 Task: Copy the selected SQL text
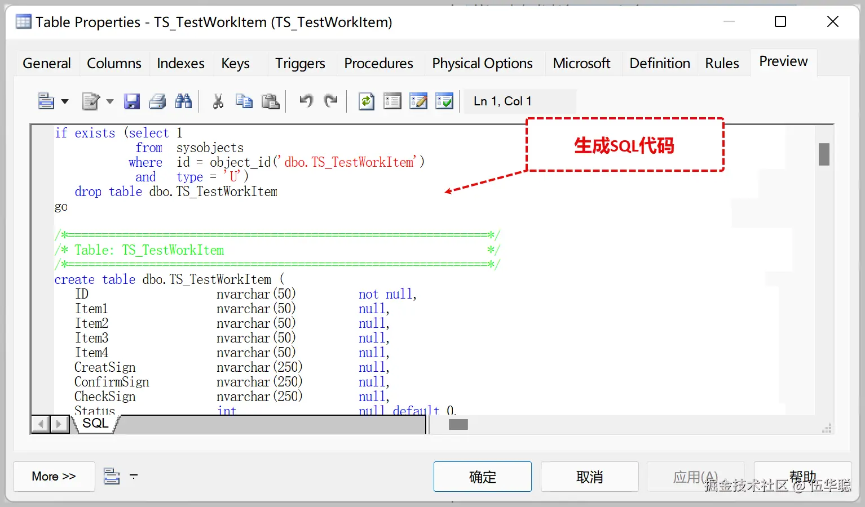[x=244, y=101]
